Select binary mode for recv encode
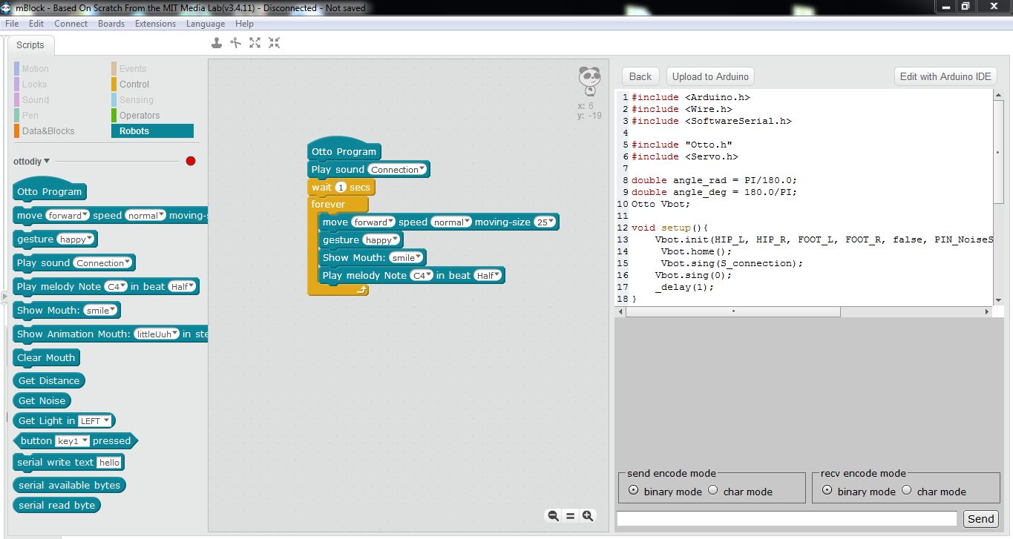 [x=827, y=490]
